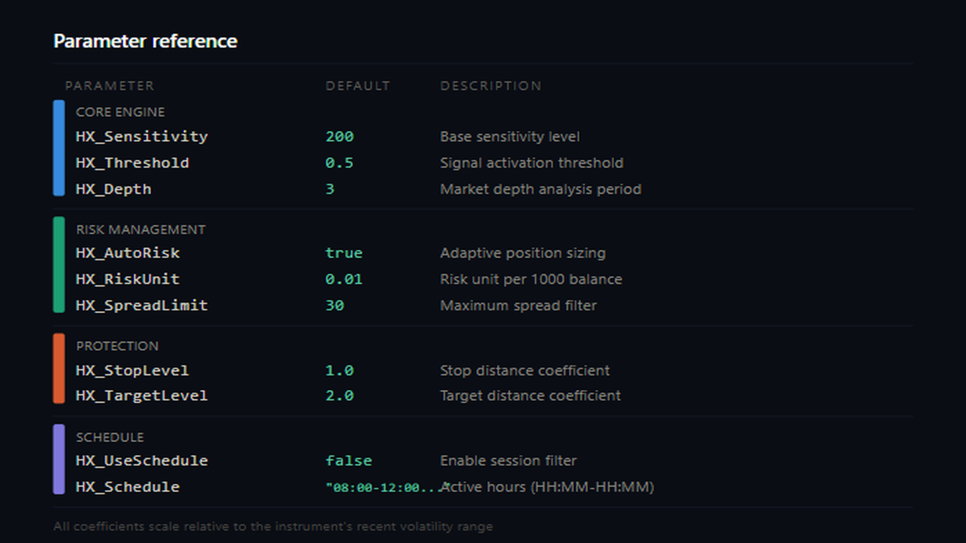Click the RISK MANAGEMENT section label

tap(140, 230)
